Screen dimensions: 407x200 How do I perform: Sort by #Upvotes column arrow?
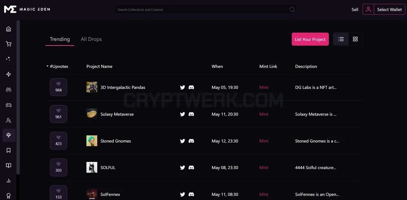[x=48, y=66]
